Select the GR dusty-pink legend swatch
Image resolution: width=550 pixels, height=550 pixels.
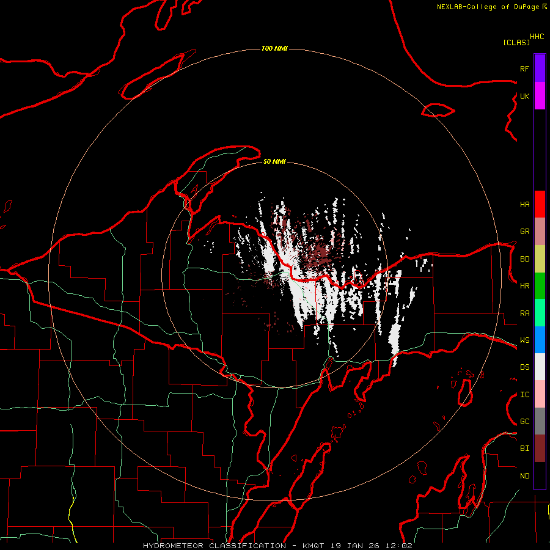[x=540, y=232]
